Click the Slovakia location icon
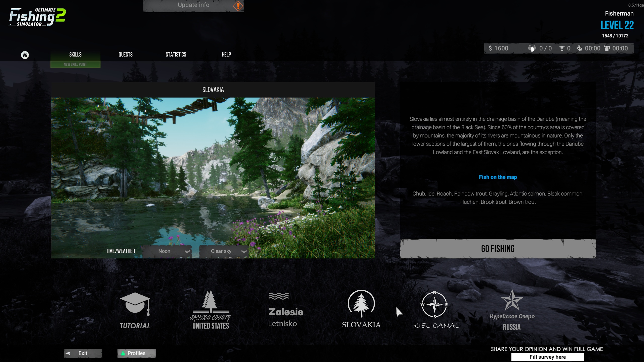Screen dimensions: 644x362 click(361, 308)
